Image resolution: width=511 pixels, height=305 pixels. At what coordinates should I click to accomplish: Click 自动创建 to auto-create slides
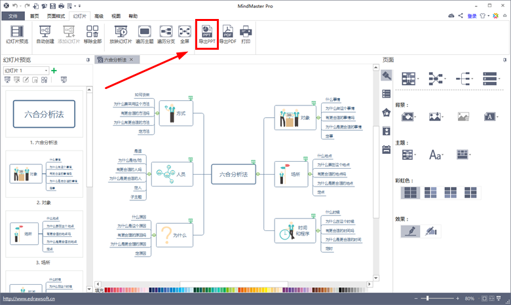[46, 34]
